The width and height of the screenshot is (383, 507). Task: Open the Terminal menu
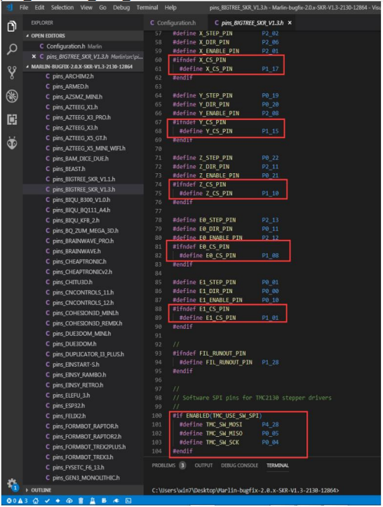pyautogui.click(x=147, y=8)
